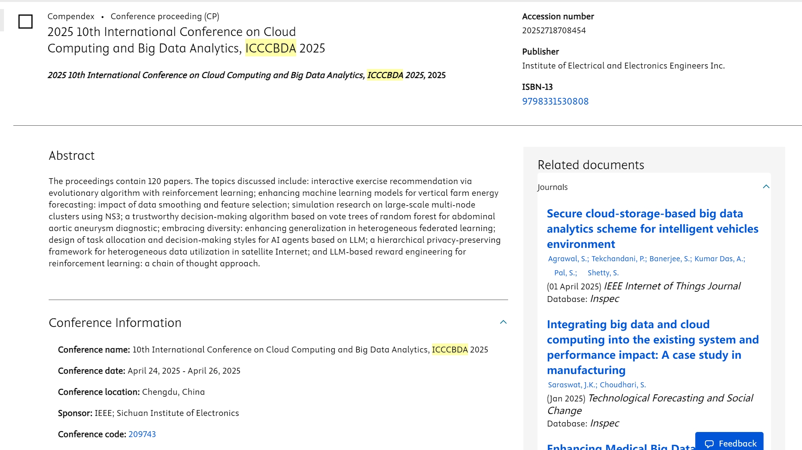Click conference date April 24, 2025 - April 26, 2025
802x450 pixels.
pyautogui.click(x=184, y=371)
